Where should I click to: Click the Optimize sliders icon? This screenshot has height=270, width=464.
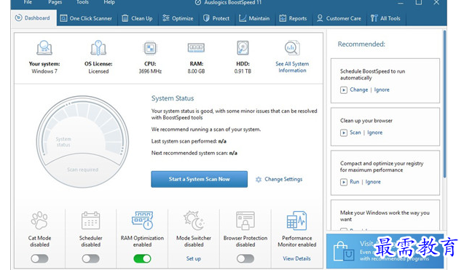[x=166, y=18]
